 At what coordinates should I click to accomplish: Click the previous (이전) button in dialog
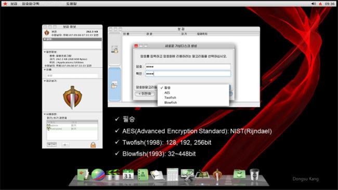coord(145,93)
